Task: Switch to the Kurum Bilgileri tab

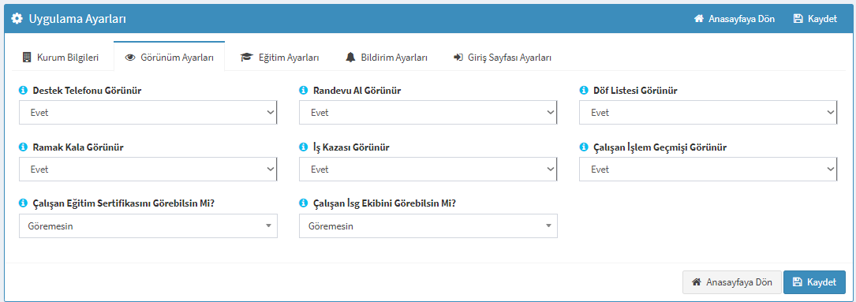Action: point(61,58)
